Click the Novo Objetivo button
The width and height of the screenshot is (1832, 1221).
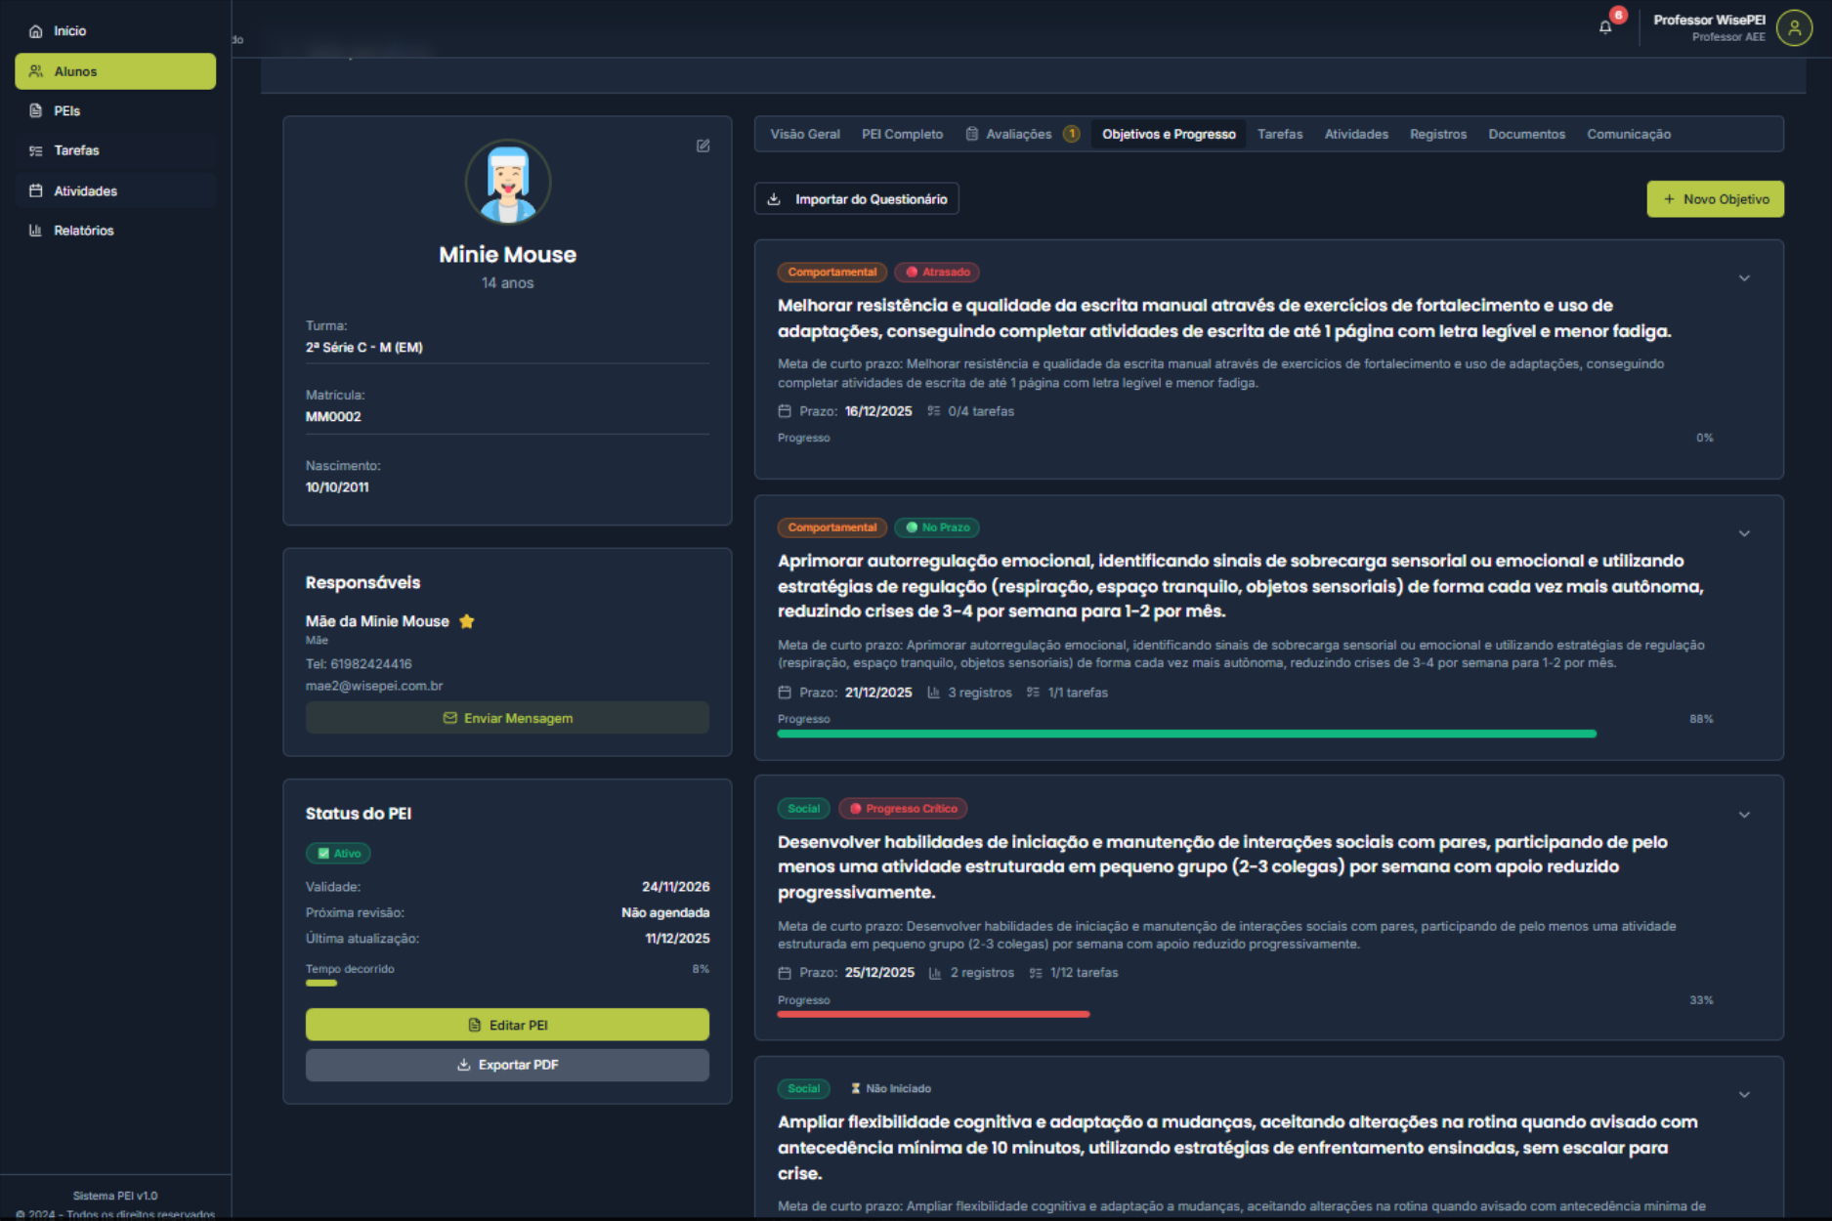[x=1715, y=199]
